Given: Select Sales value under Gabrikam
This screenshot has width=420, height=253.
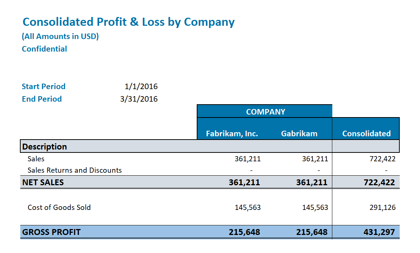Looking at the screenshot, I should point(315,159).
